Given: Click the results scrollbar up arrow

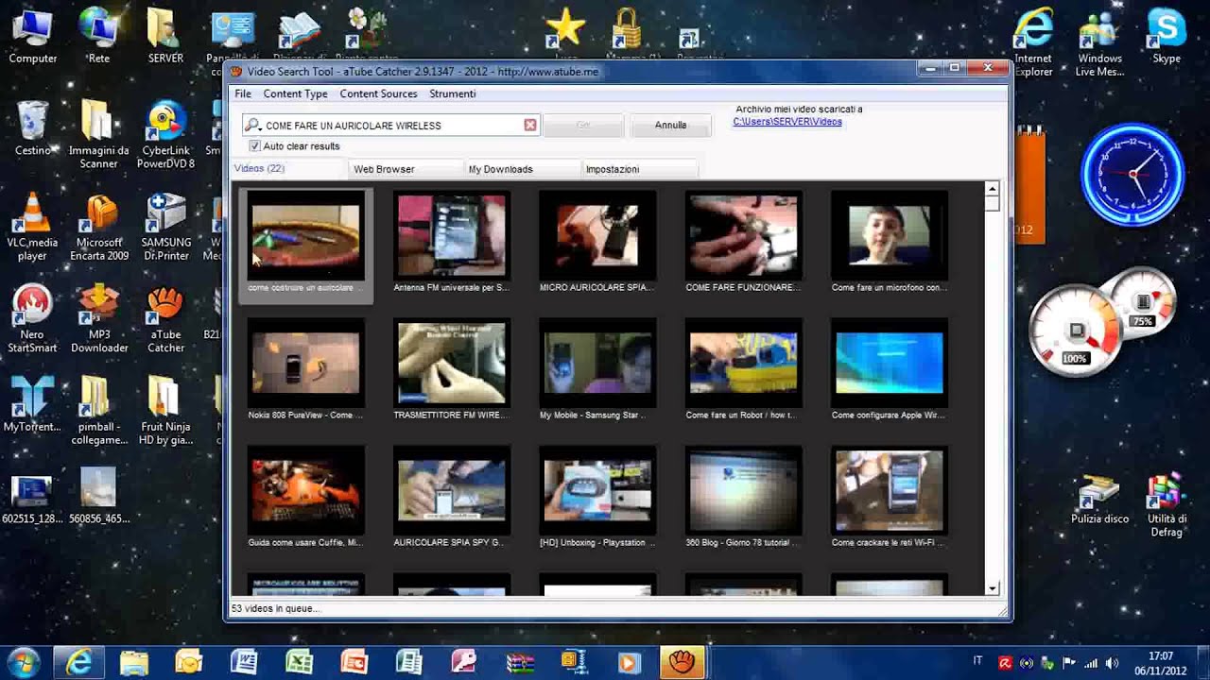Looking at the screenshot, I should coord(992,189).
